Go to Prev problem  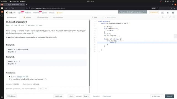pyautogui.click(x=71, y=96)
